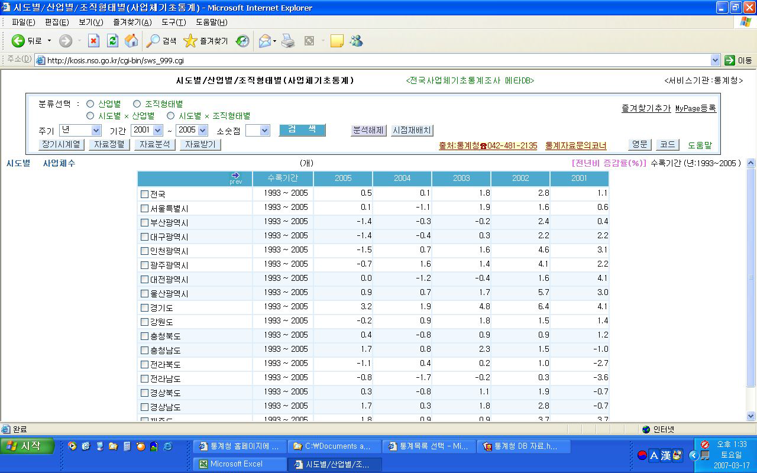Open the 파일(F) menu
The width and height of the screenshot is (757, 473).
click(23, 22)
